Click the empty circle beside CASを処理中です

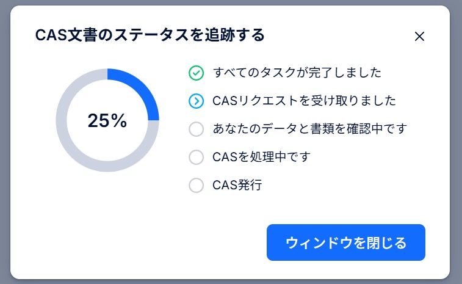click(x=196, y=157)
